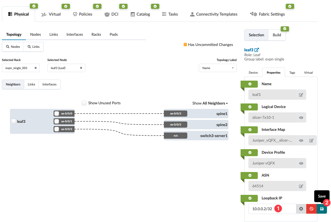Clear the Loopback IP field with x icon
This screenshot has width=331, height=222.
(x=301, y=209)
